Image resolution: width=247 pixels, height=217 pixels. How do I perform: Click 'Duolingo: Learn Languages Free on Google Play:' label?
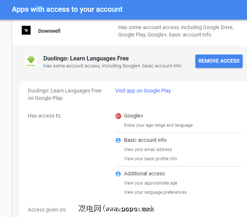pyautogui.click(x=65, y=94)
